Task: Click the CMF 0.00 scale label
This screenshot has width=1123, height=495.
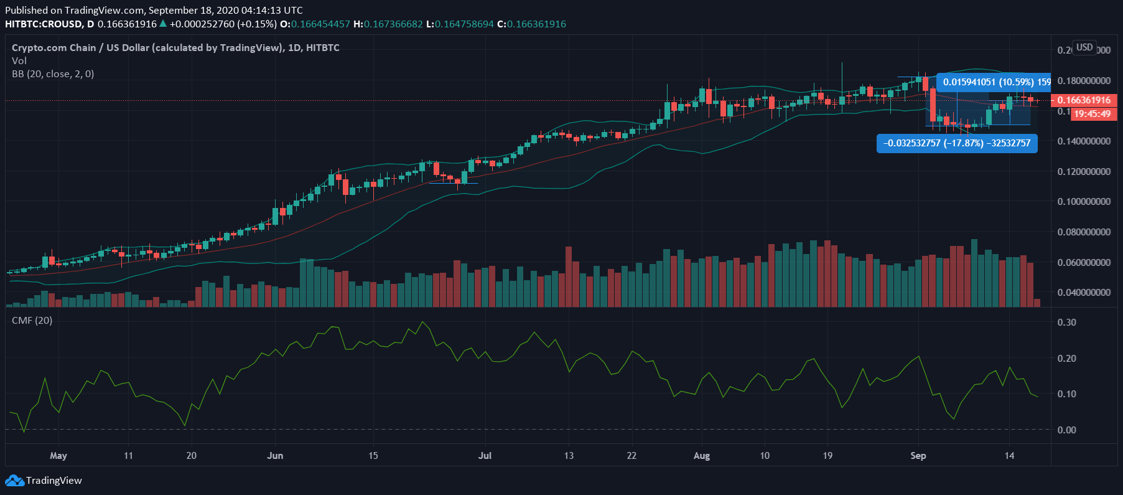Action: point(1066,430)
